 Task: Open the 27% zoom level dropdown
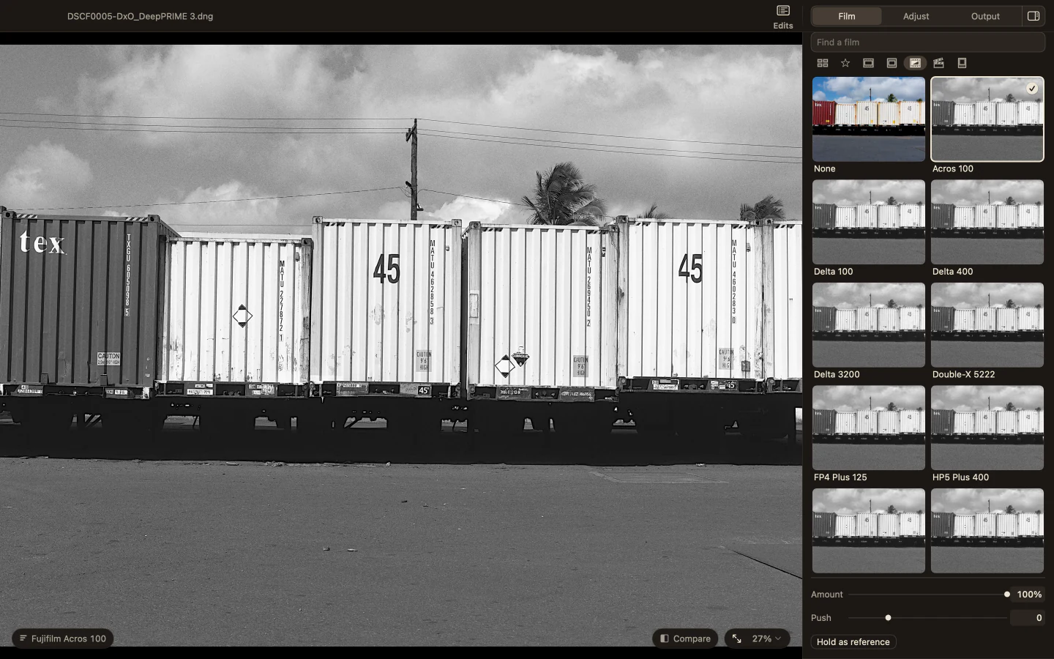click(766, 638)
